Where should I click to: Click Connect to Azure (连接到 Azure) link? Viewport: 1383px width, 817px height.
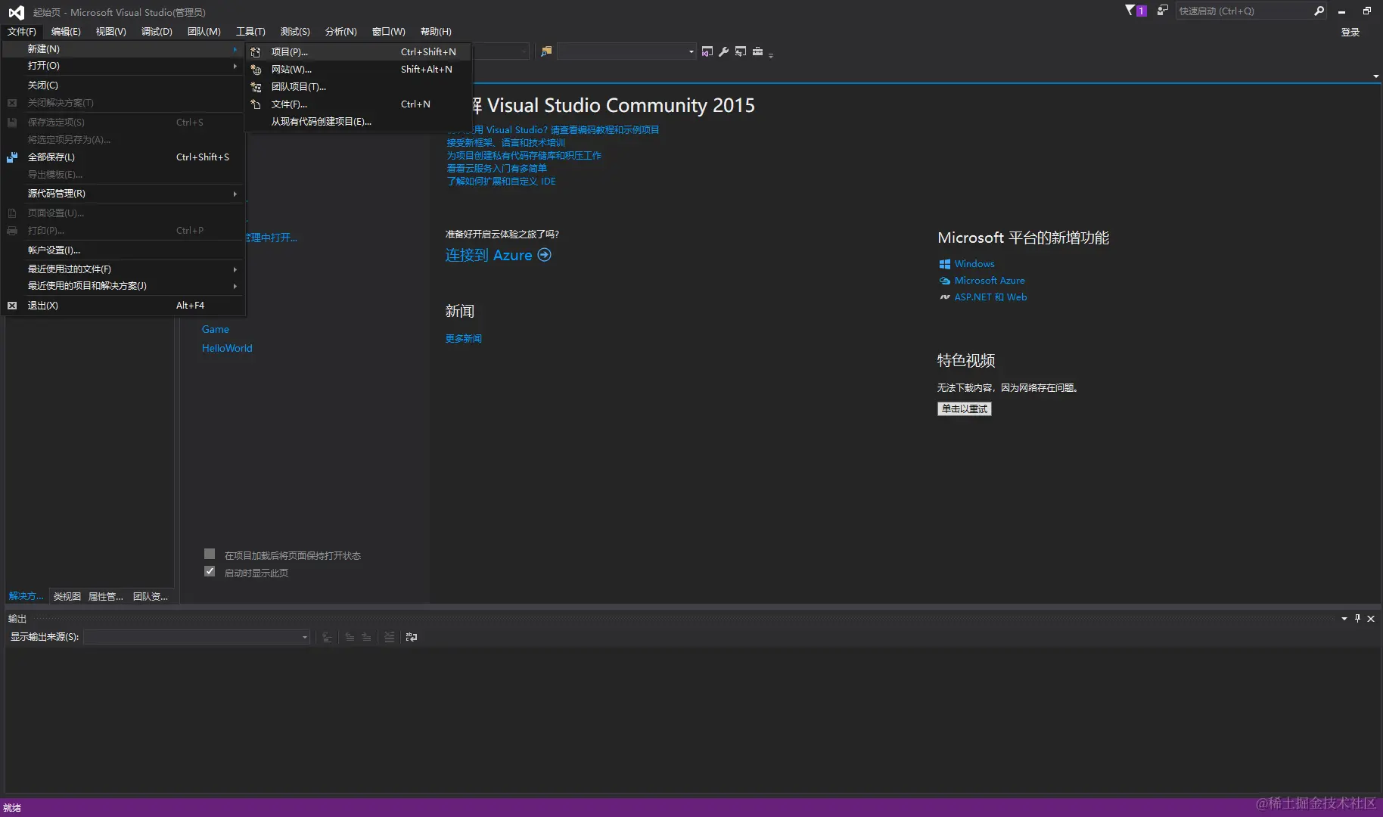pos(489,255)
